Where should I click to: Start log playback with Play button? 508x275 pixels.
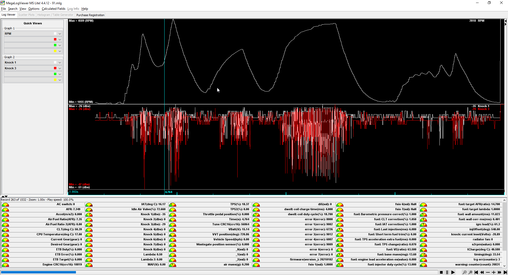453,272
